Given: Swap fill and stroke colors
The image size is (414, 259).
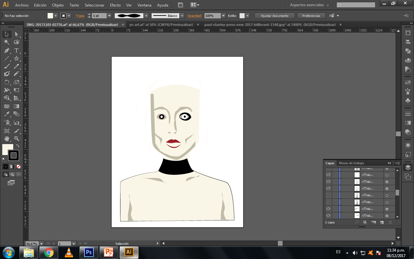Looking at the screenshot, I should (18, 146).
